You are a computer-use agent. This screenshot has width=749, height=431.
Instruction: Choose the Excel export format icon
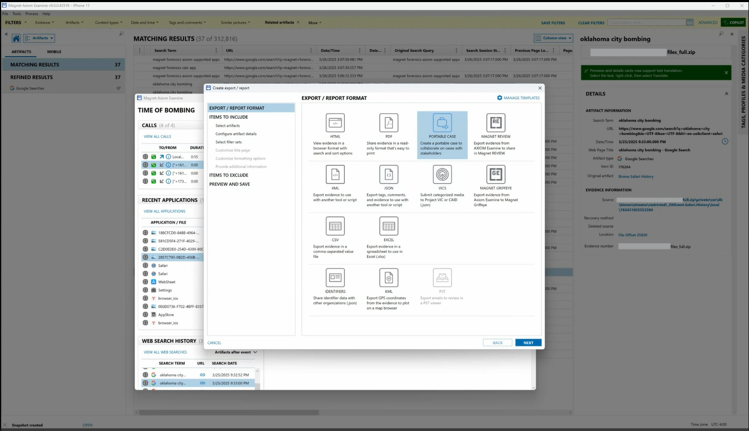(388, 226)
